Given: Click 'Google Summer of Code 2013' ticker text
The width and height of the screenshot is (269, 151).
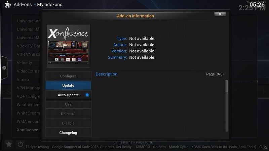Looking at the screenshot, I should coord(92,147).
